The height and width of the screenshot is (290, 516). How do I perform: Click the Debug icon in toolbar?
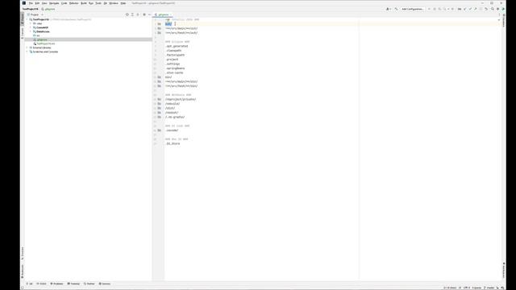click(435, 9)
